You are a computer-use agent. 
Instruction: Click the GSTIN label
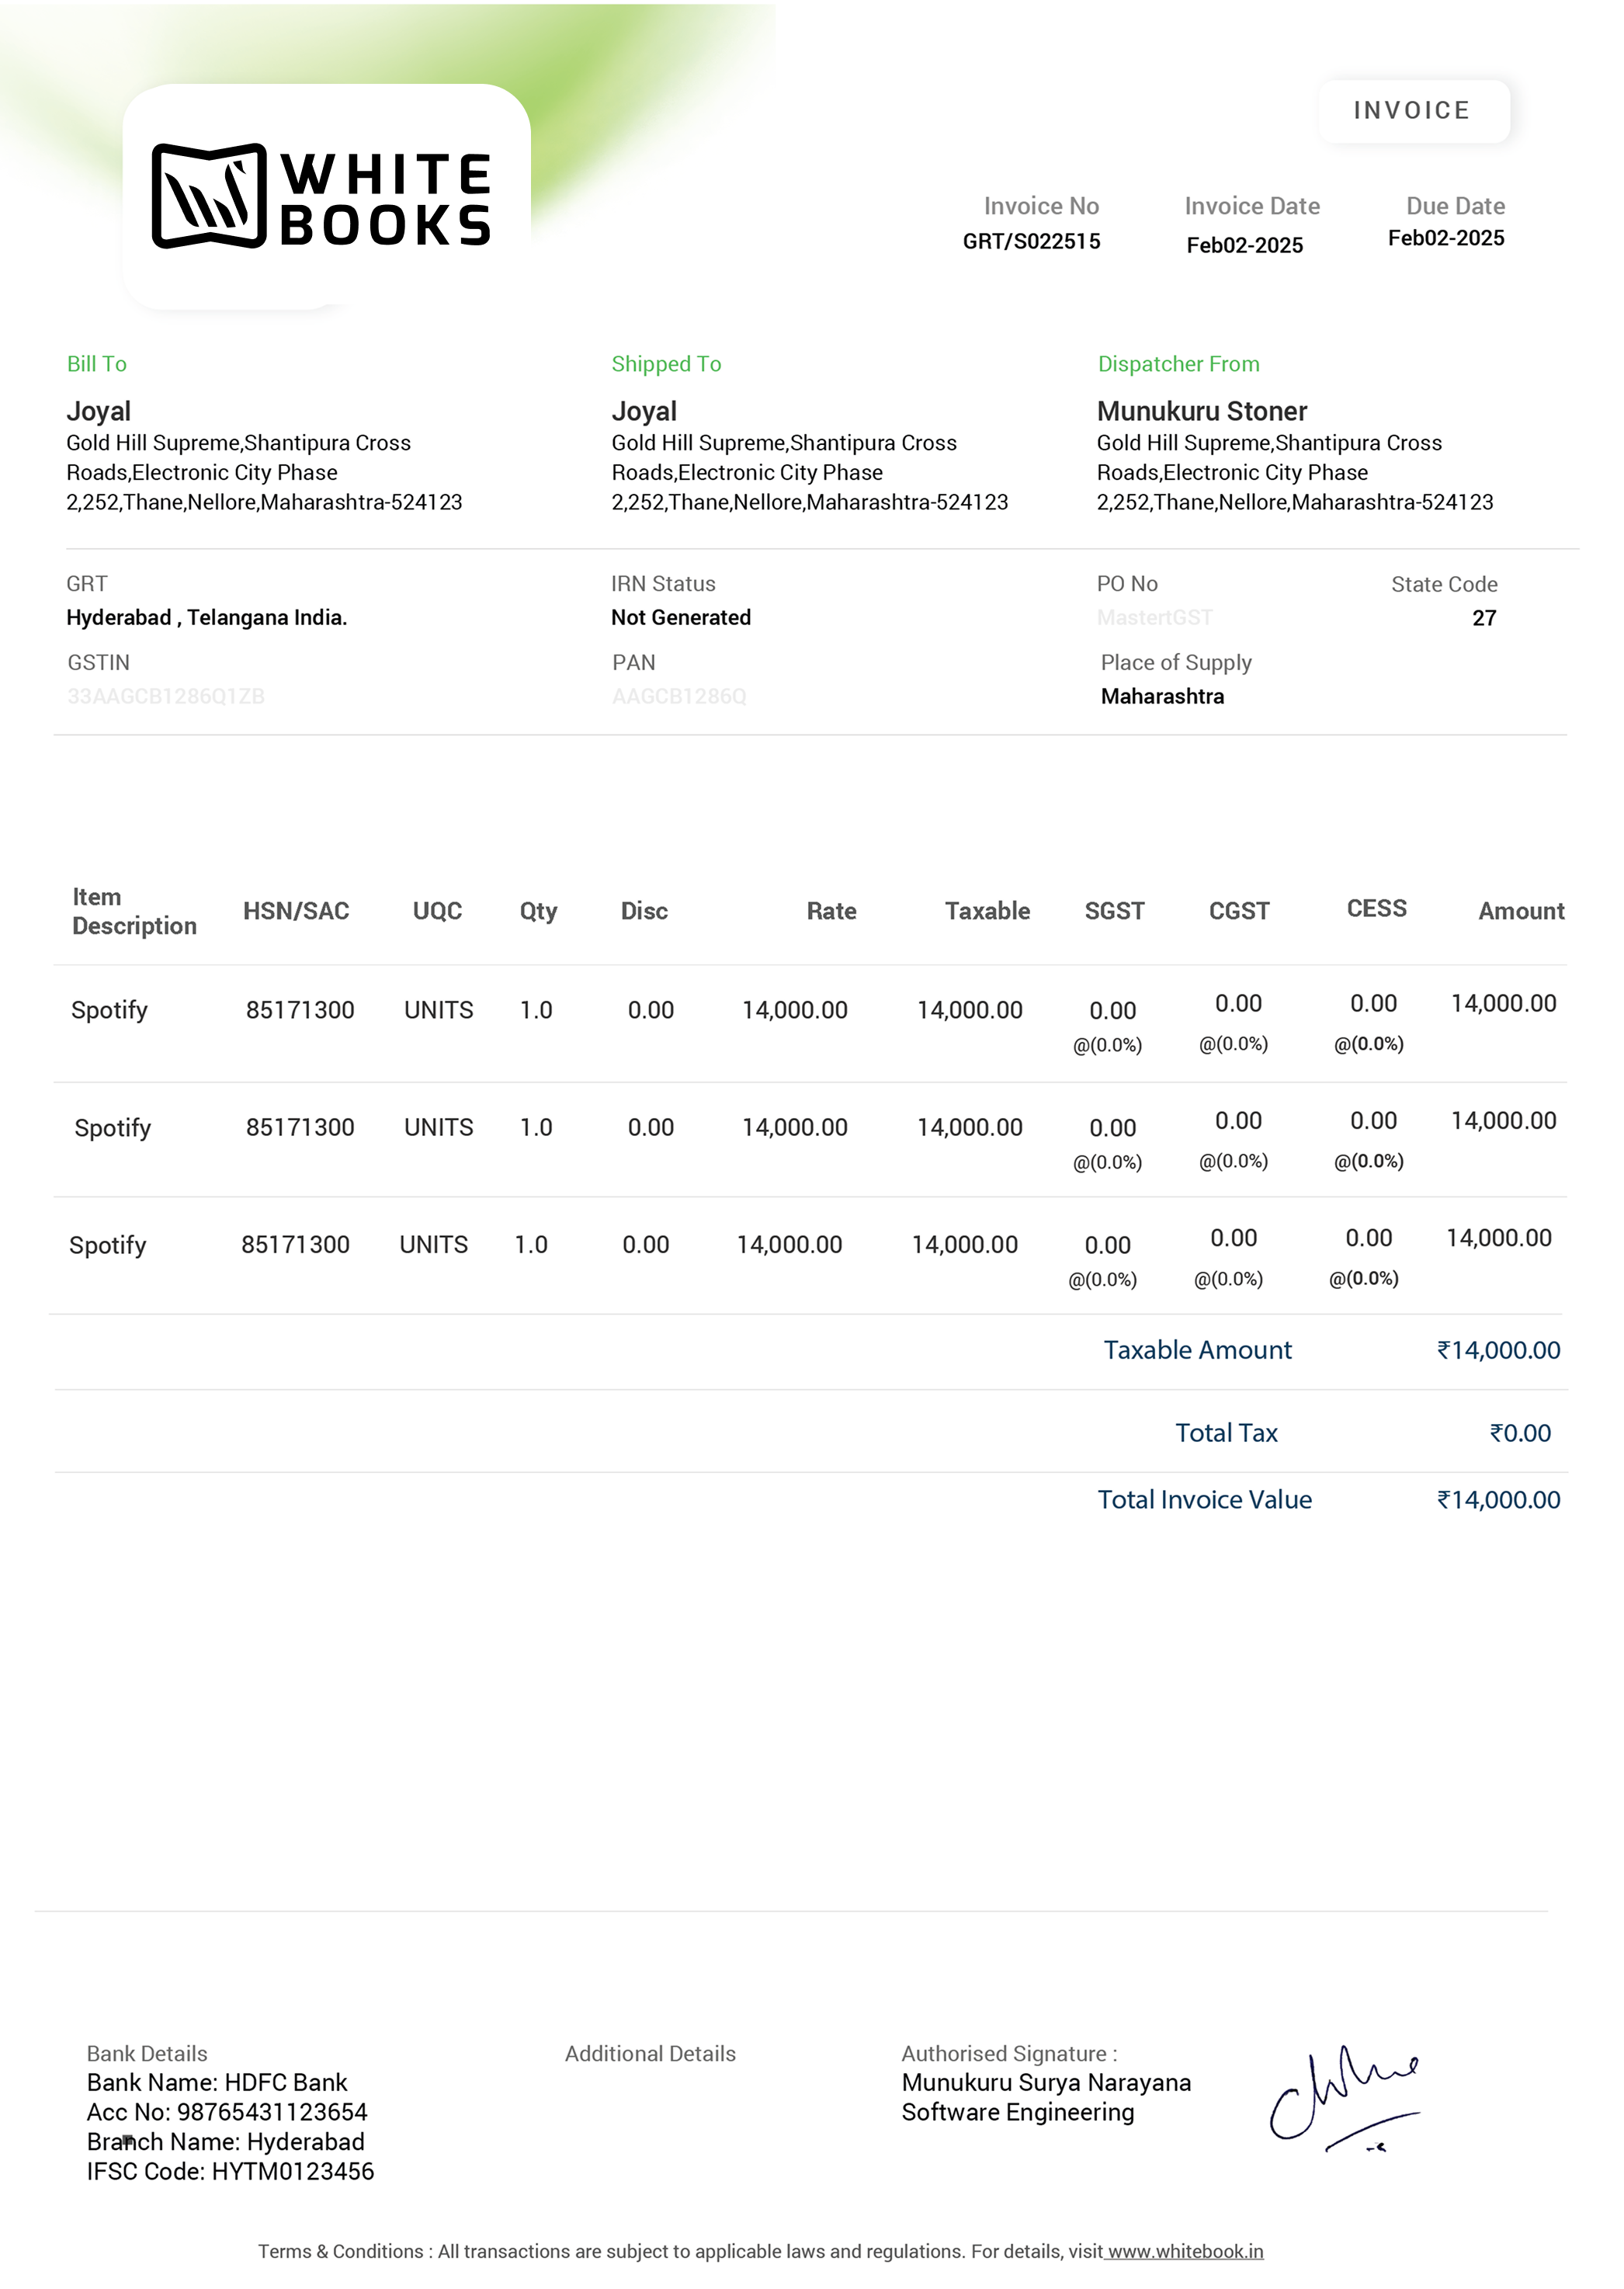98,663
